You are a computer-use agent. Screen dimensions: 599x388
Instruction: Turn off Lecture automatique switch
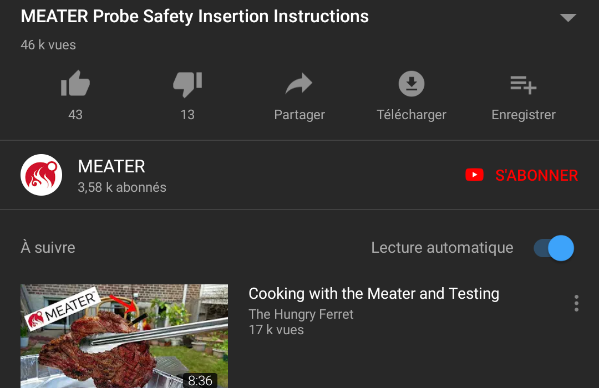pos(554,248)
